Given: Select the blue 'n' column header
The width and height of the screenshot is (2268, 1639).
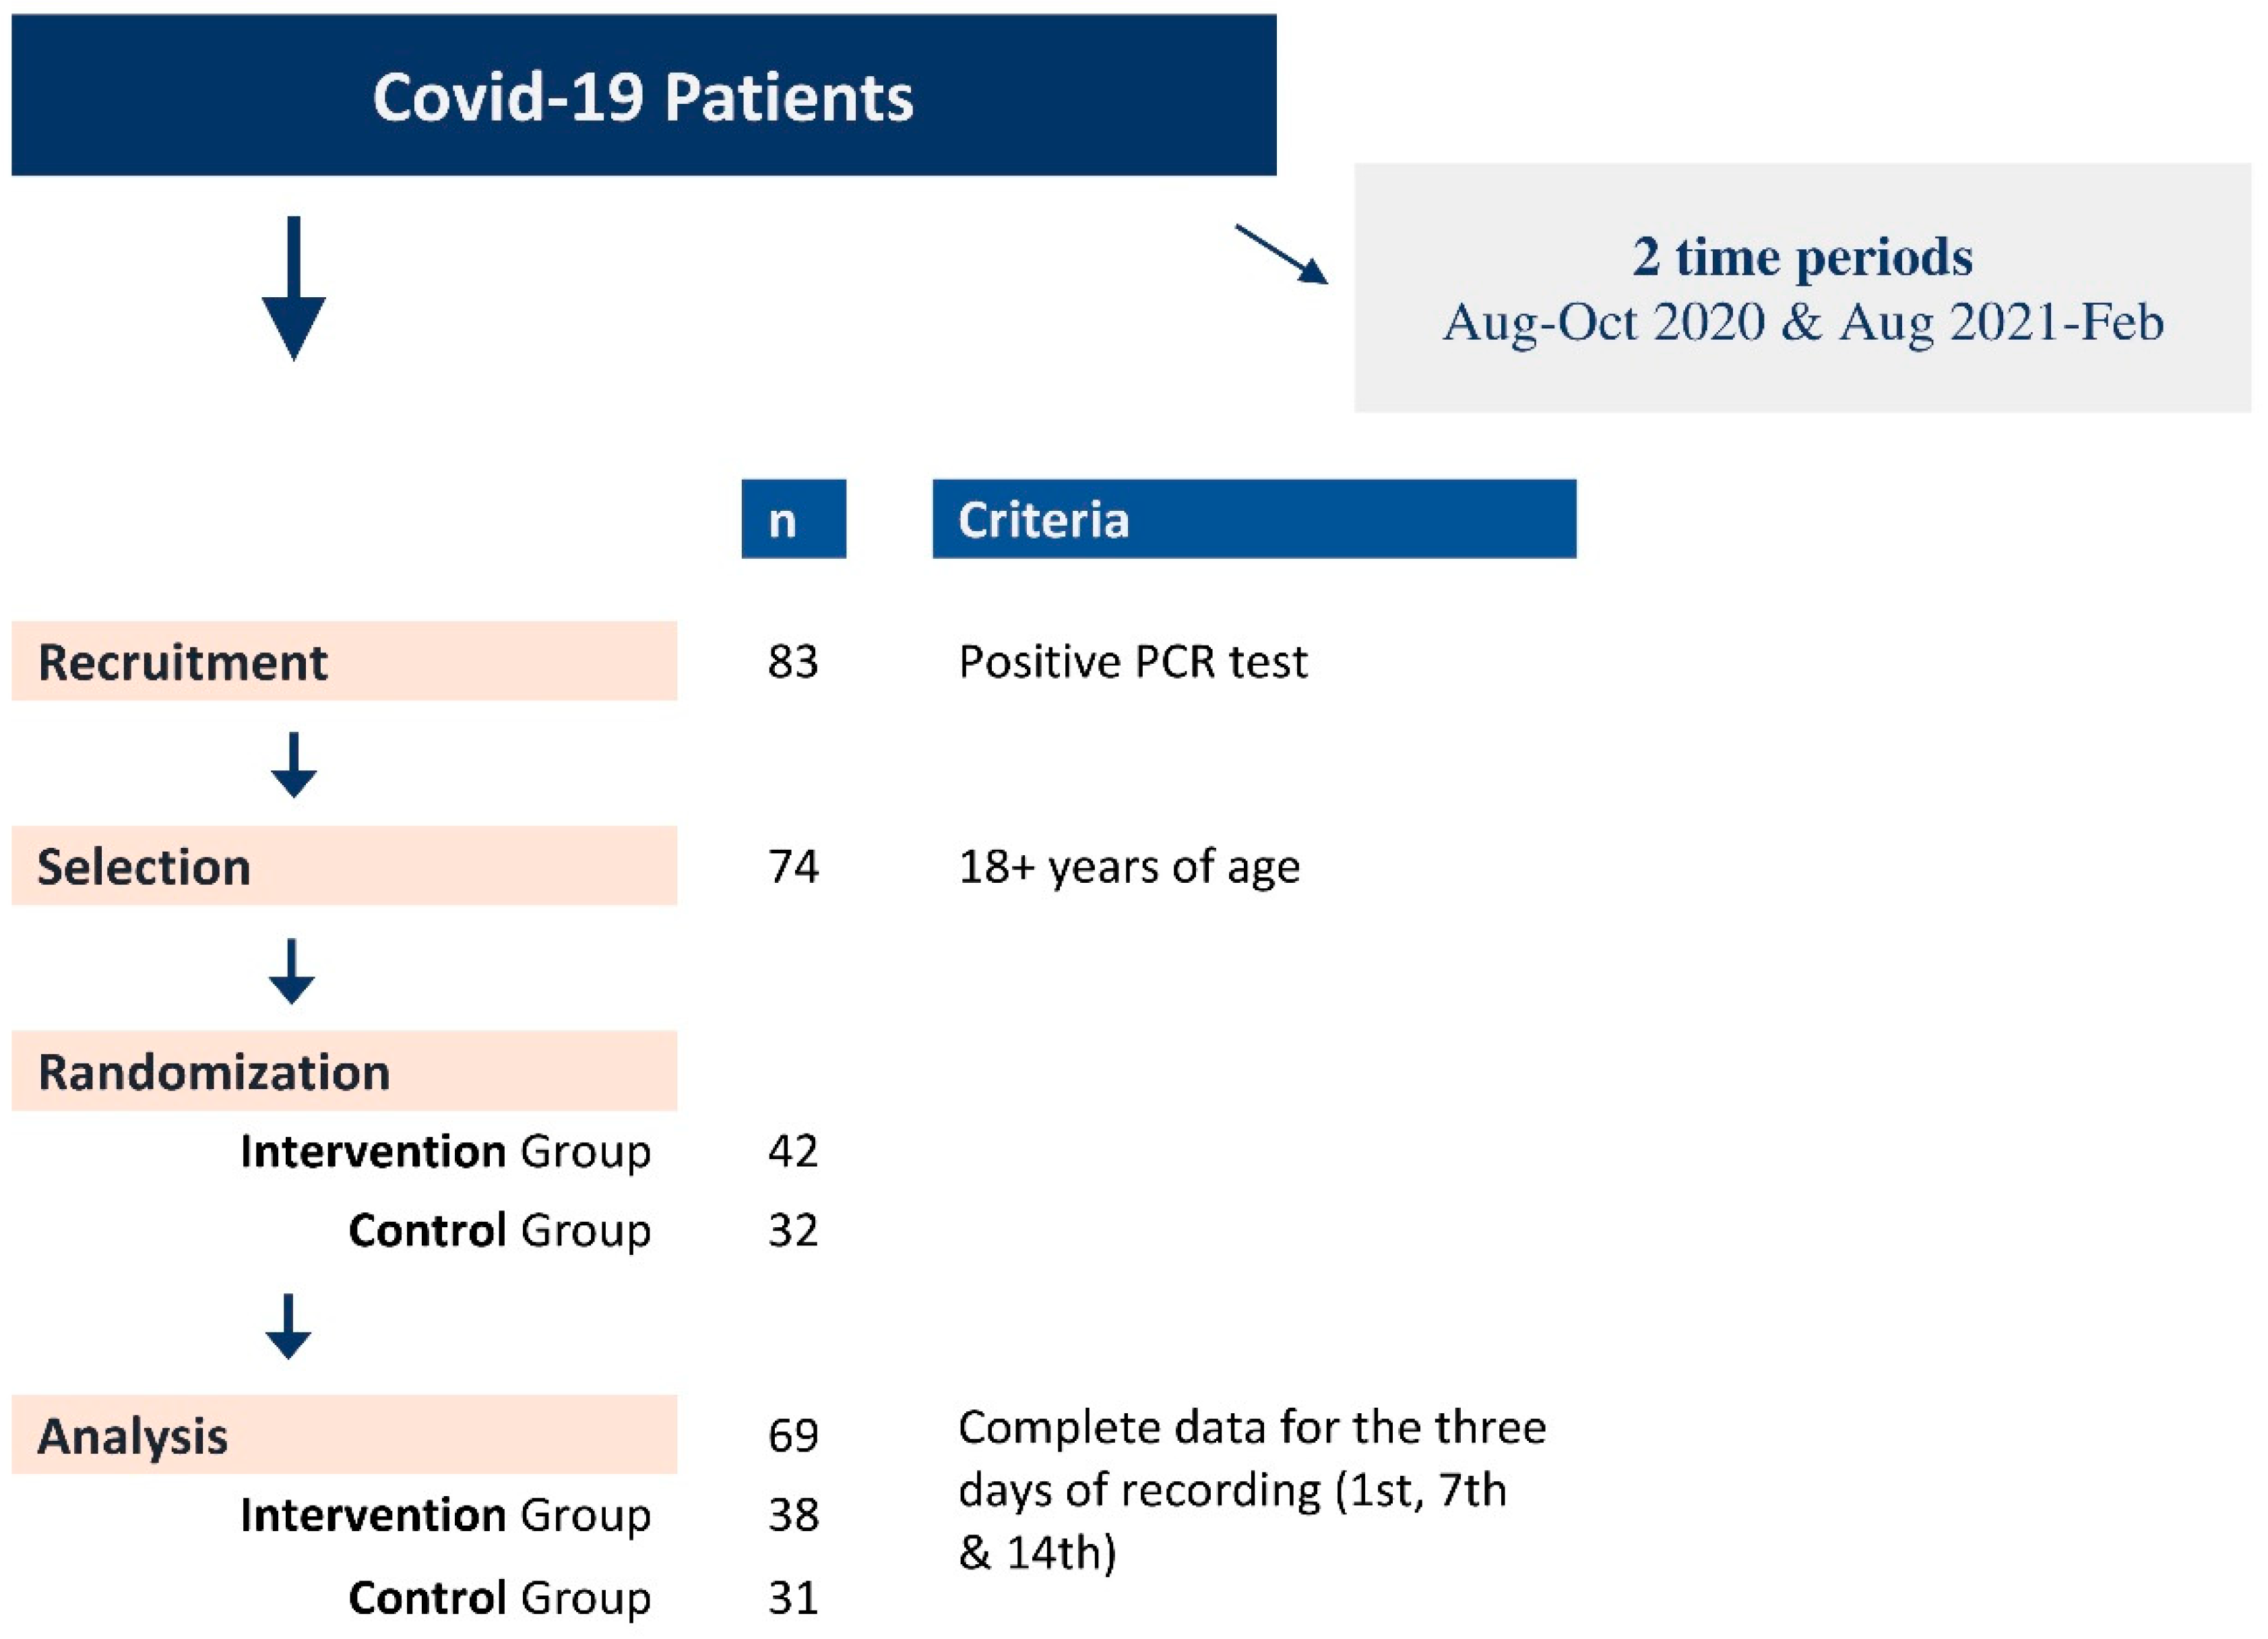Looking at the screenshot, I should tap(793, 519).
